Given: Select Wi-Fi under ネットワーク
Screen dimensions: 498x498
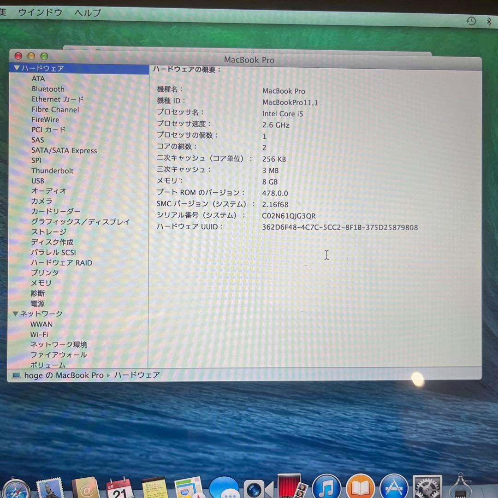Looking at the screenshot, I should [x=39, y=334].
